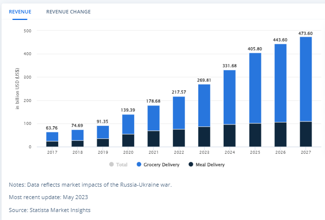This screenshot has height=220, width=325.
Task: Select the 2019 Meal Delivery bar segment
Action: pyautogui.click(x=103, y=142)
